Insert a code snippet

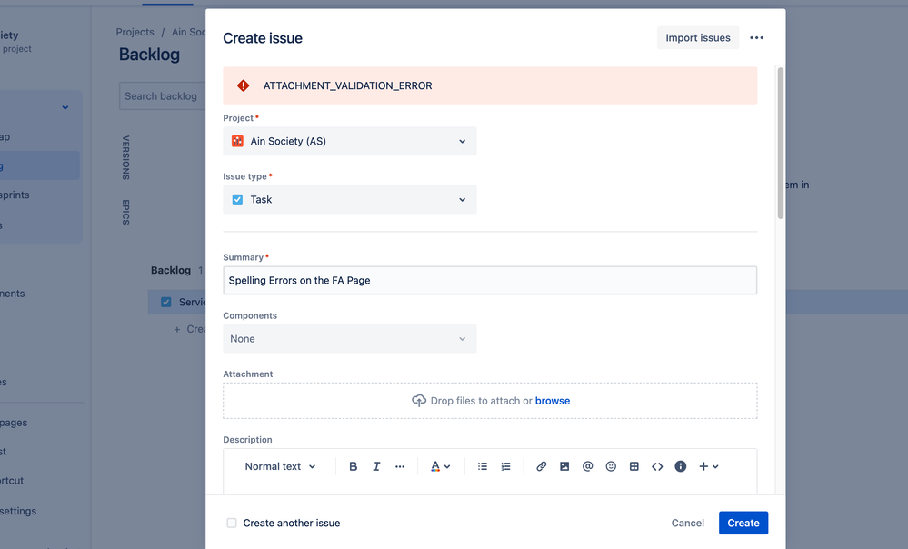coord(657,466)
